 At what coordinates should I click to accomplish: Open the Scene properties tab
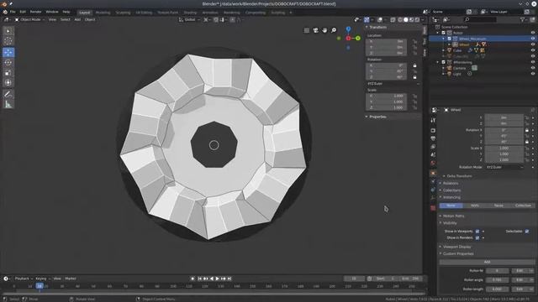[433, 154]
